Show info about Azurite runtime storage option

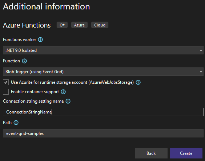pyautogui.click(x=138, y=82)
